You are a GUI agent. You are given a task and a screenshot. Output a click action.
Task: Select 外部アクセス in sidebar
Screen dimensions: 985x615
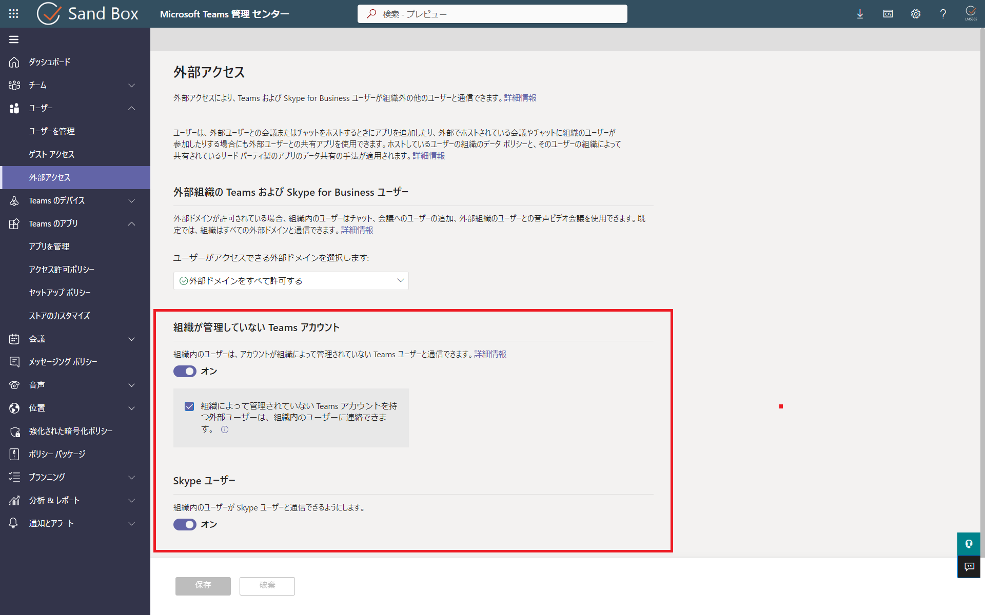tap(75, 177)
